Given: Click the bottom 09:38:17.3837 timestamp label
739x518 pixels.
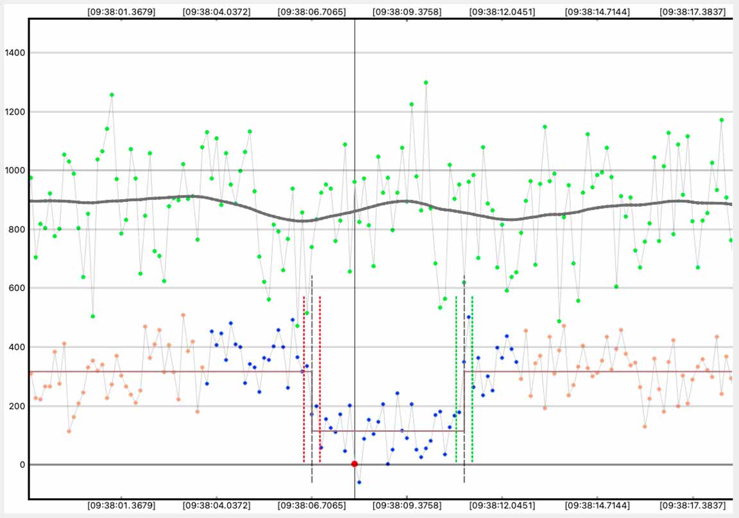Looking at the screenshot, I should 693,505.
